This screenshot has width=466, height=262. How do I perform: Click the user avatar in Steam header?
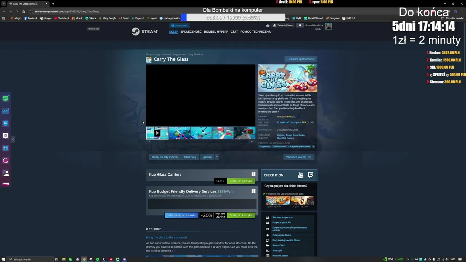tap(328, 26)
